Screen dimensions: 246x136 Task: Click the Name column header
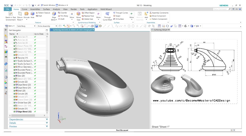coord(21,34)
